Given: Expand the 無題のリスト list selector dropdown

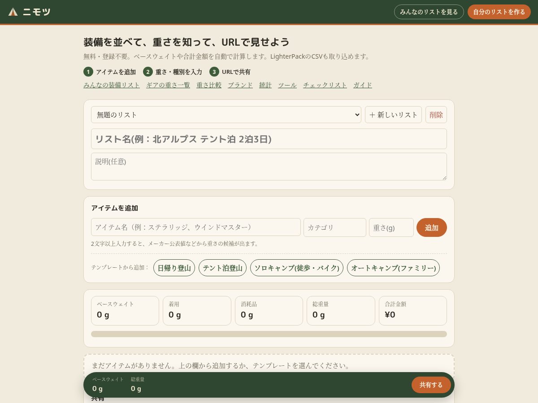Looking at the screenshot, I should (226, 115).
